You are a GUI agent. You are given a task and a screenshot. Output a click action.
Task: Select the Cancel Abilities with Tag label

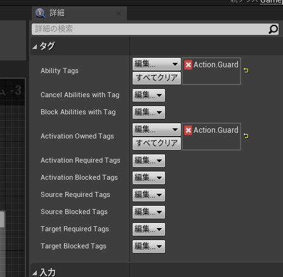click(80, 95)
